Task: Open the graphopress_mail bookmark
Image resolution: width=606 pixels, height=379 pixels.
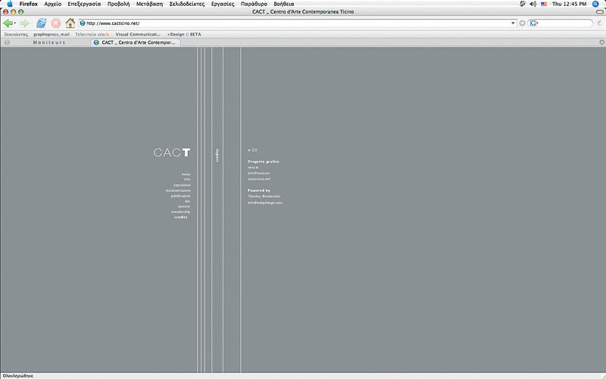Action: click(x=52, y=34)
